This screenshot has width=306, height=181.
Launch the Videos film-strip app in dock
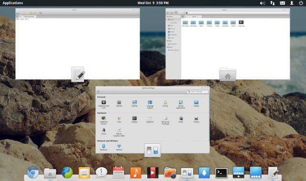coord(153,172)
